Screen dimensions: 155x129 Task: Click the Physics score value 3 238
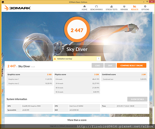click(96, 74)
